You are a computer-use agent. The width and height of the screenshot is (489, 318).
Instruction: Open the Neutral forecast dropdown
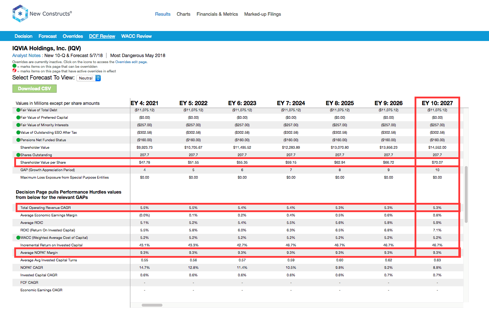89,78
